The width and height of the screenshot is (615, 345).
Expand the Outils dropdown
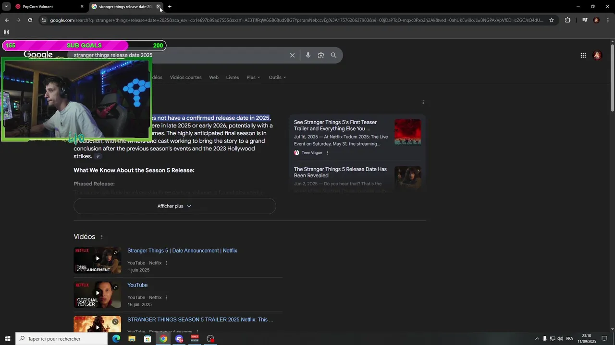(277, 77)
